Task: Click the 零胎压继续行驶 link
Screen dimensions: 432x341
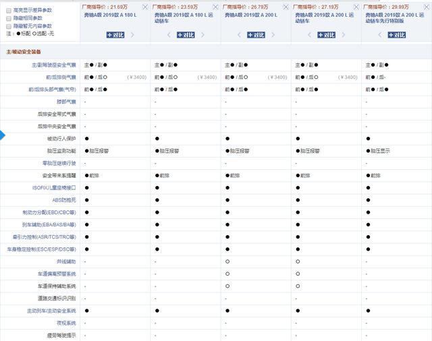Action: (x=59, y=163)
